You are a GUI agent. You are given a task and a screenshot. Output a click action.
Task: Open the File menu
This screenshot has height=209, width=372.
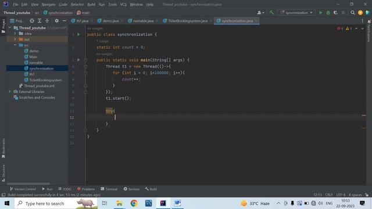click(16, 5)
